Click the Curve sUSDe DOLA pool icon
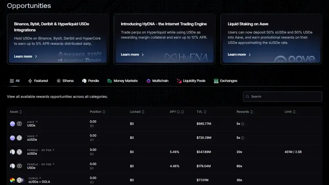 (x=13, y=180)
